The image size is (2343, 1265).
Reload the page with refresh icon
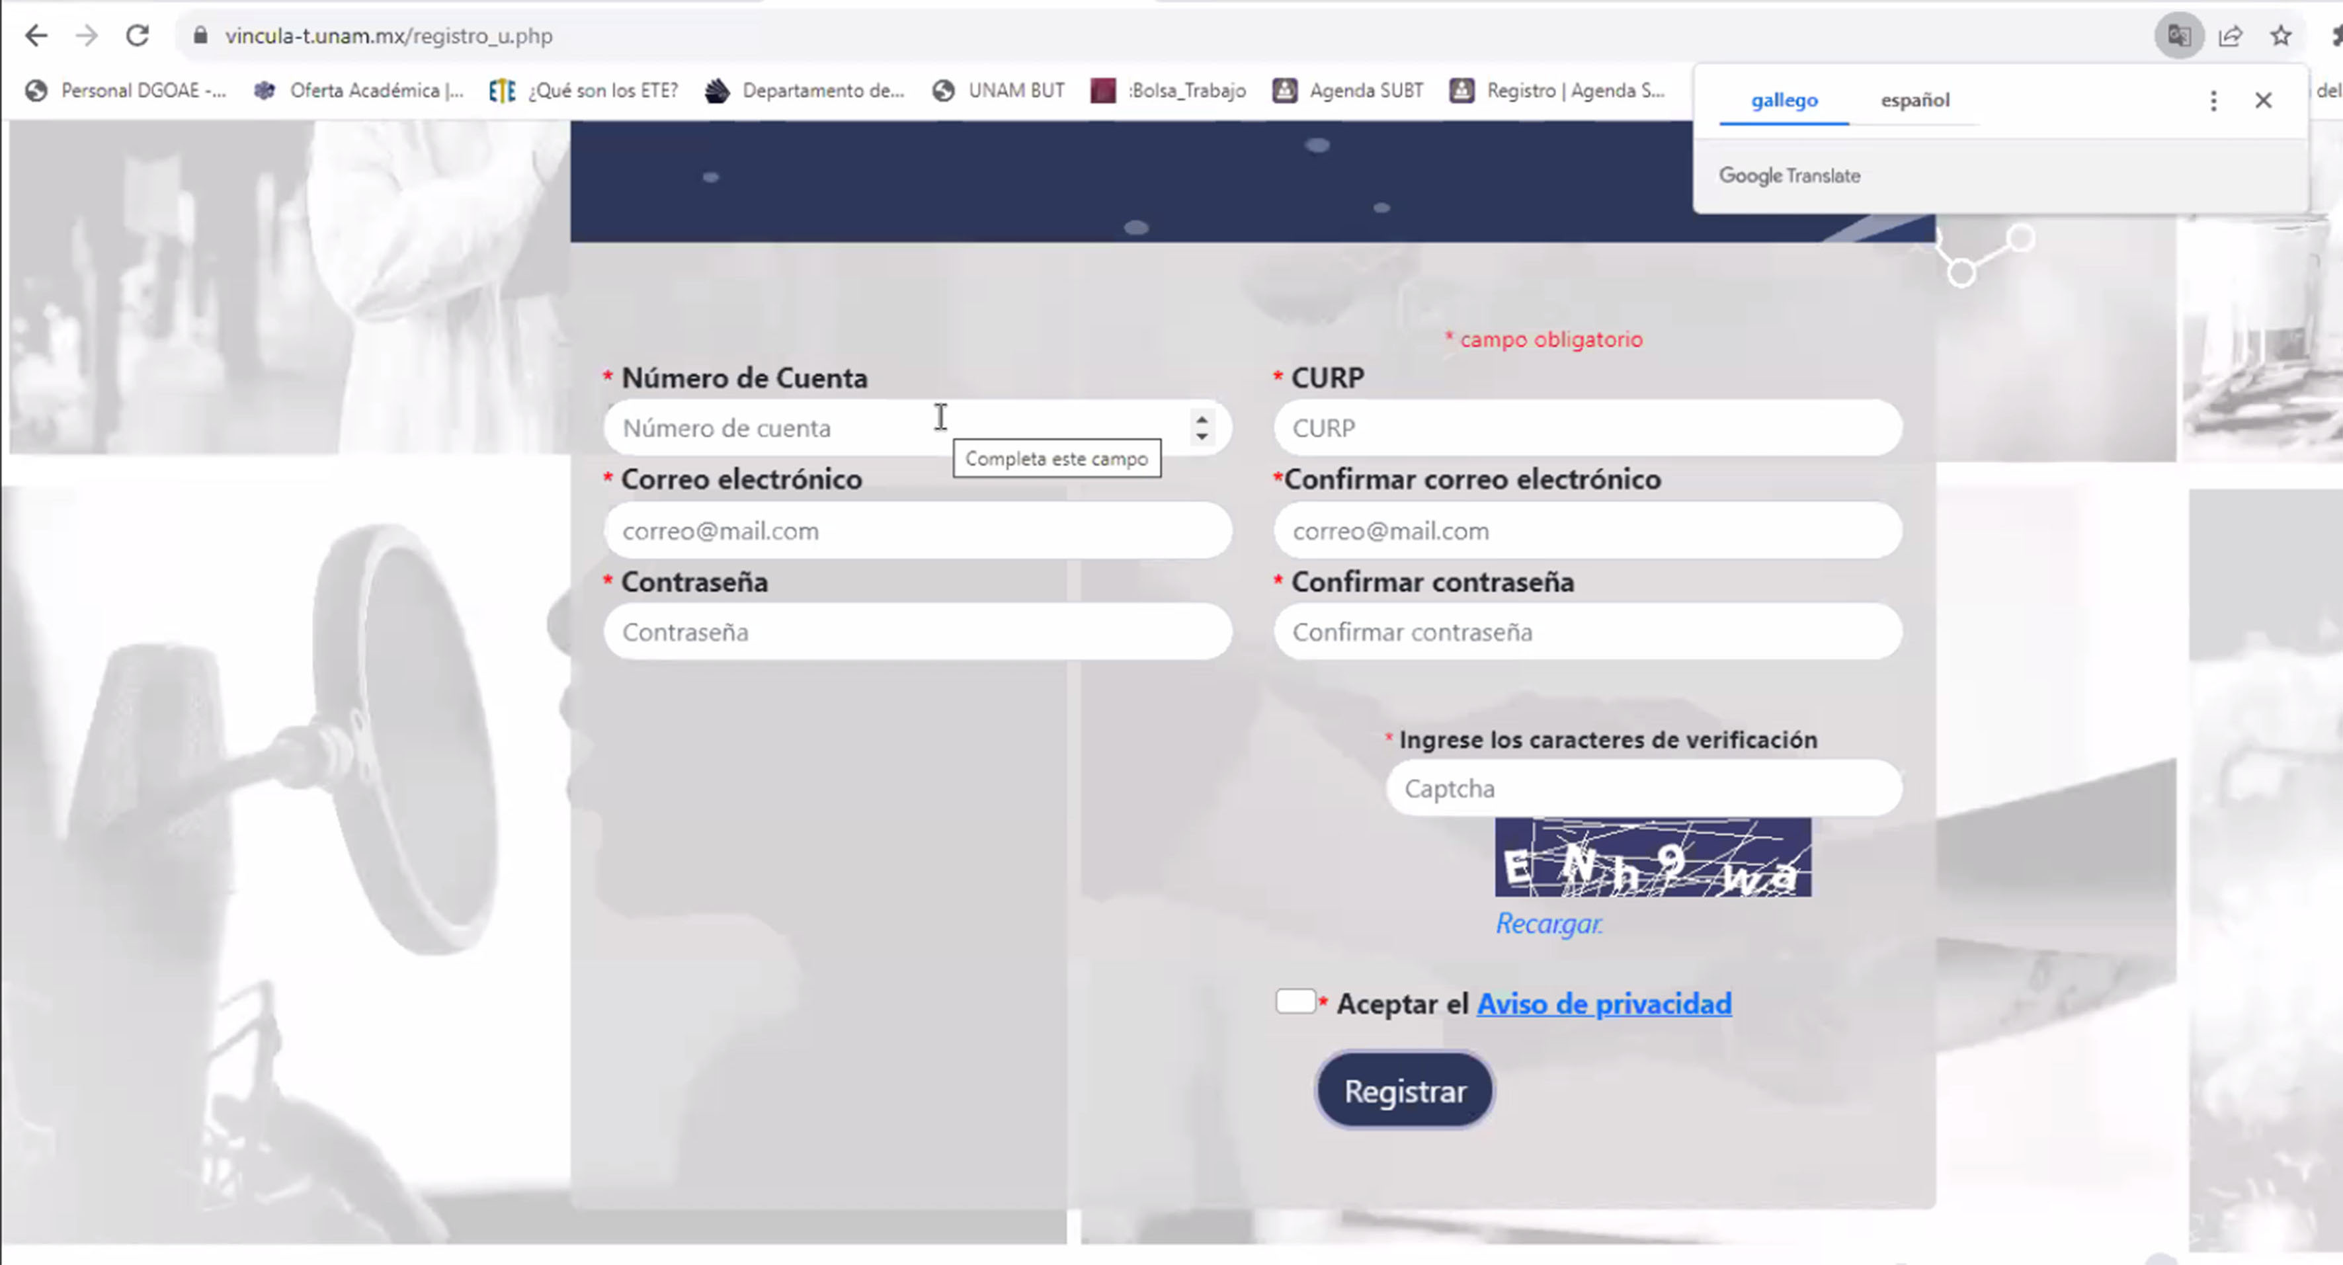(x=138, y=36)
